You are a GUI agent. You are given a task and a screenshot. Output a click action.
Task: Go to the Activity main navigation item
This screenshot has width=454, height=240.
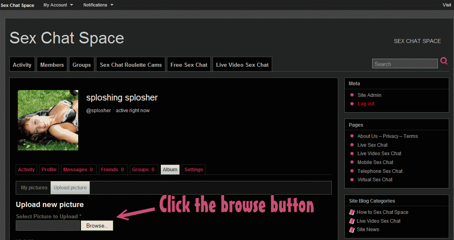click(x=22, y=65)
